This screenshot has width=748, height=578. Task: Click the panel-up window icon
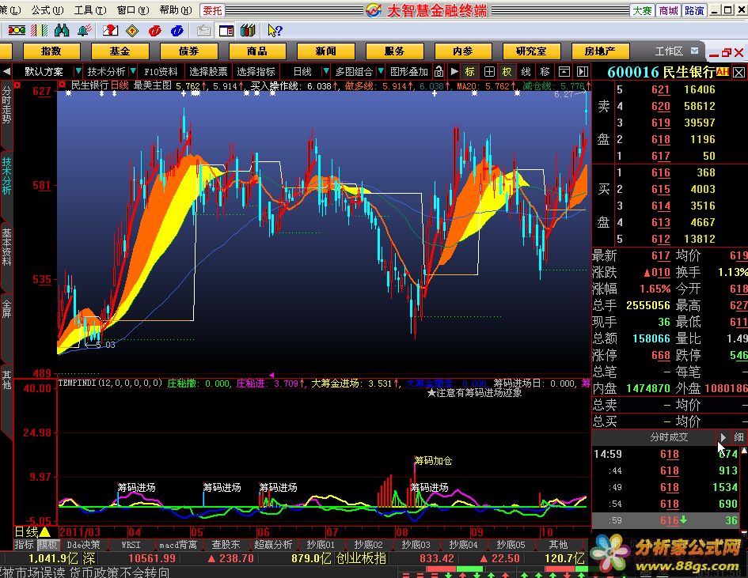(x=564, y=71)
